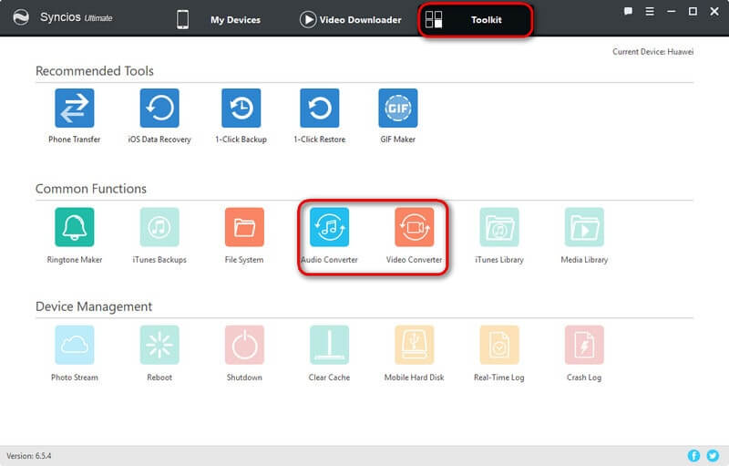The width and height of the screenshot is (729, 466).
Task: Visit the Facebook page link
Action: (693, 455)
